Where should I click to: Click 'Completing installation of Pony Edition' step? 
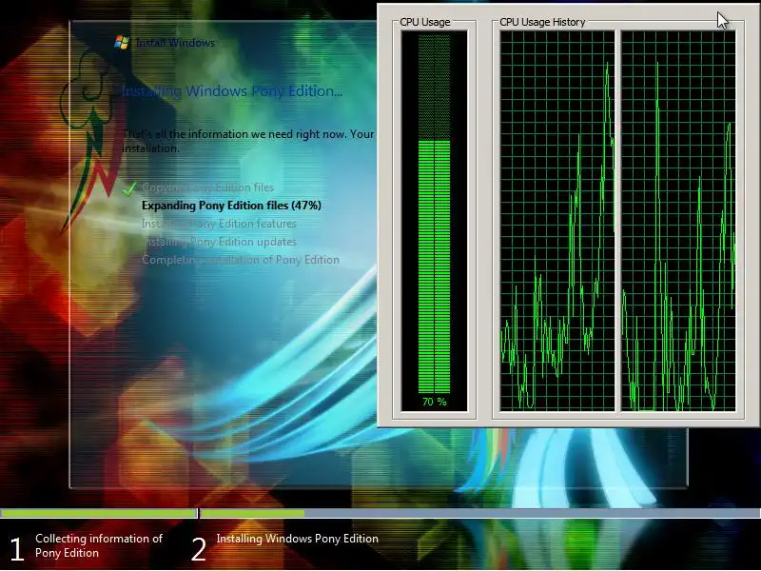click(241, 260)
